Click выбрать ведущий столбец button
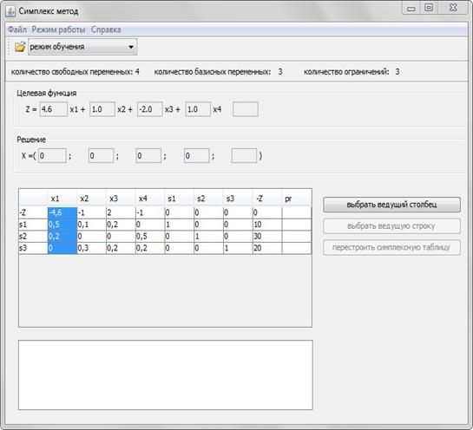 (x=391, y=205)
